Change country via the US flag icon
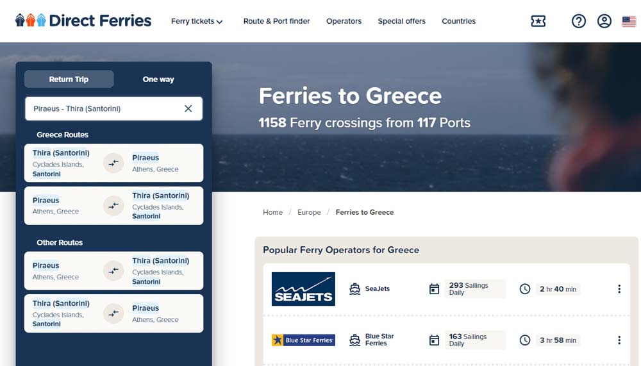 tap(629, 21)
